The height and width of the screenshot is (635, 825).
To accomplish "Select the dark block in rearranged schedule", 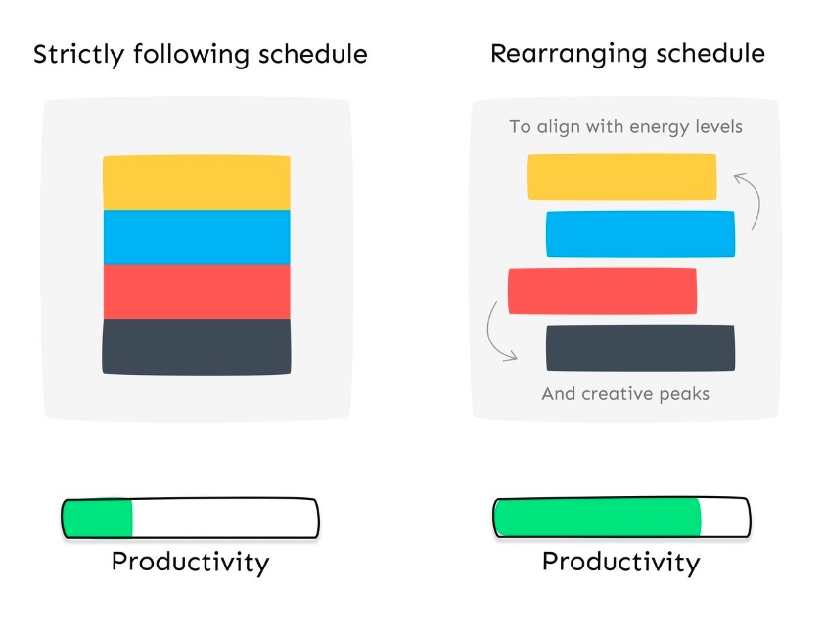I will [x=640, y=347].
